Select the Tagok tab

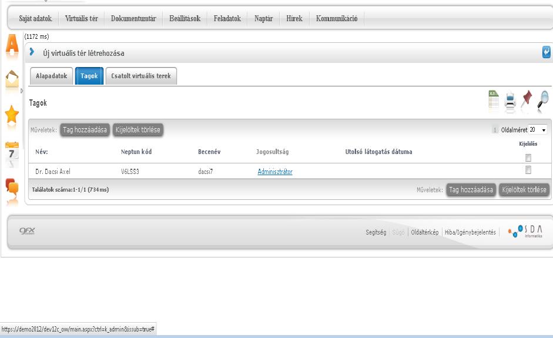[x=89, y=76]
